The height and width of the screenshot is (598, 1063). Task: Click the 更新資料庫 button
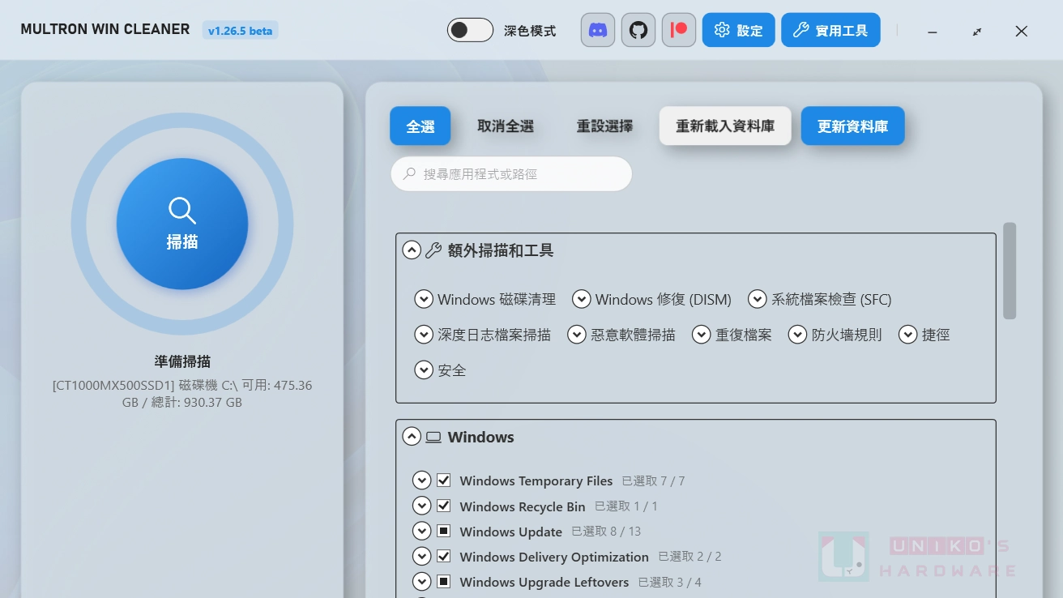click(852, 126)
